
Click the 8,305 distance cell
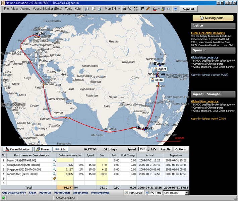pyautogui.click(x=65, y=174)
